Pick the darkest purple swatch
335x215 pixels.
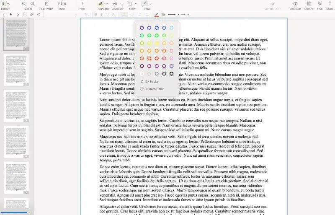tap(142, 66)
